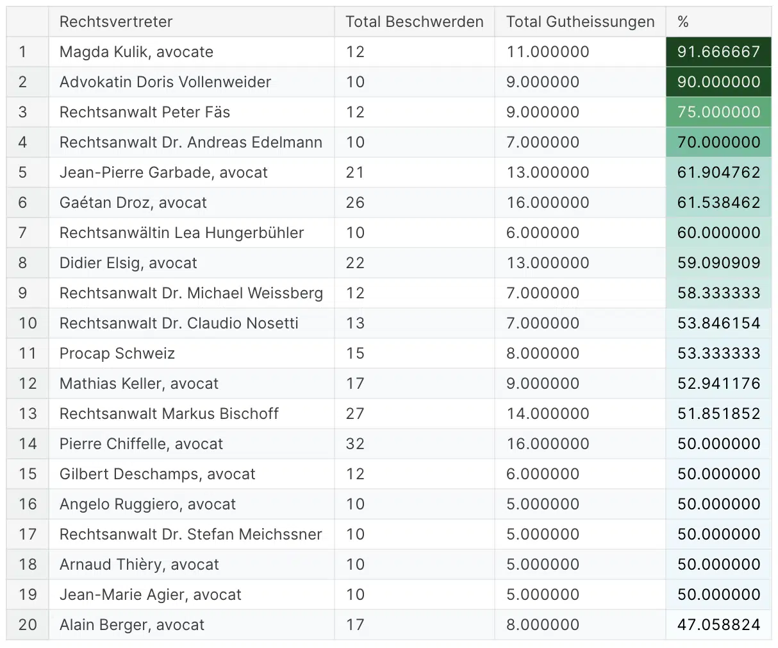
Task: Click Gaétan Droz's Total Beschwerden value 26
Action: coord(356,203)
